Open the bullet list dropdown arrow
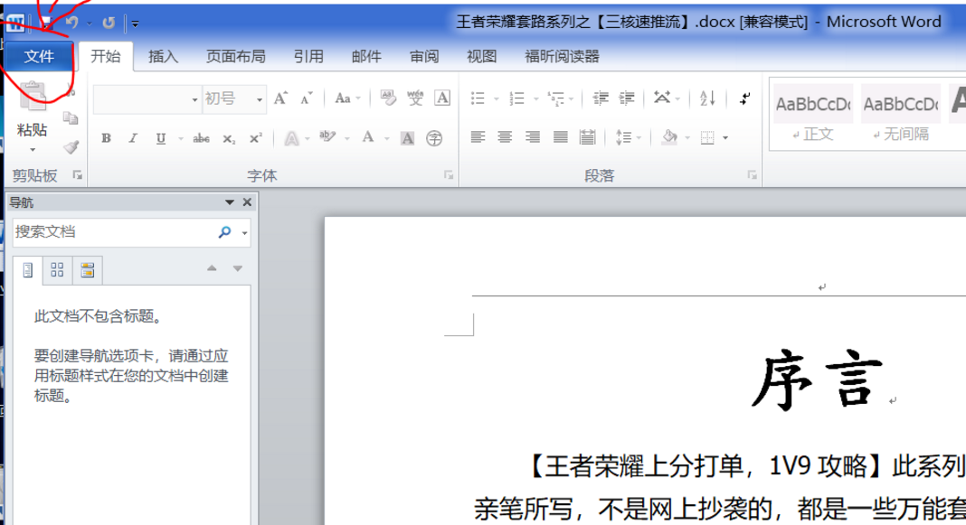Image resolution: width=966 pixels, height=525 pixels. tap(495, 99)
